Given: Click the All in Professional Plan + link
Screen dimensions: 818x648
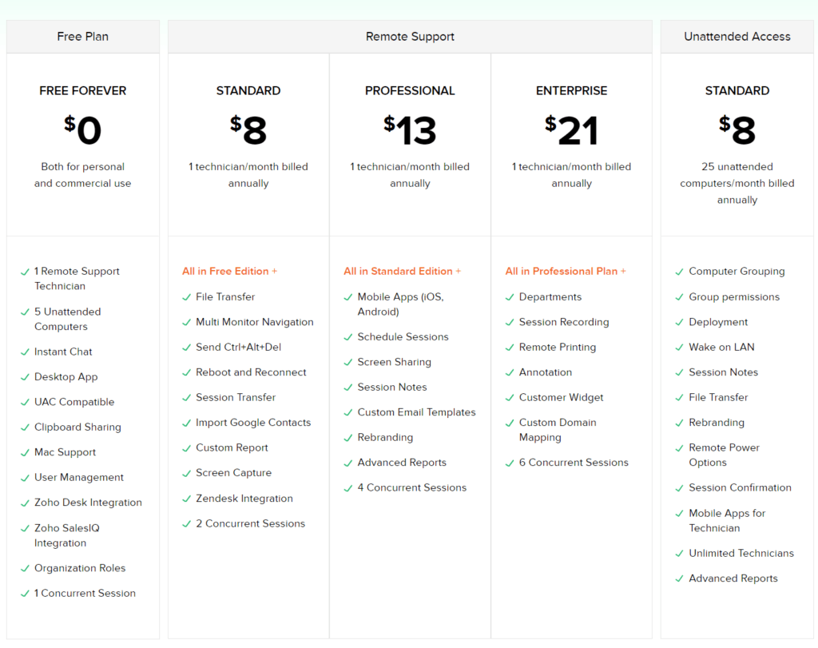Looking at the screenshot, I should click(566, 272).
